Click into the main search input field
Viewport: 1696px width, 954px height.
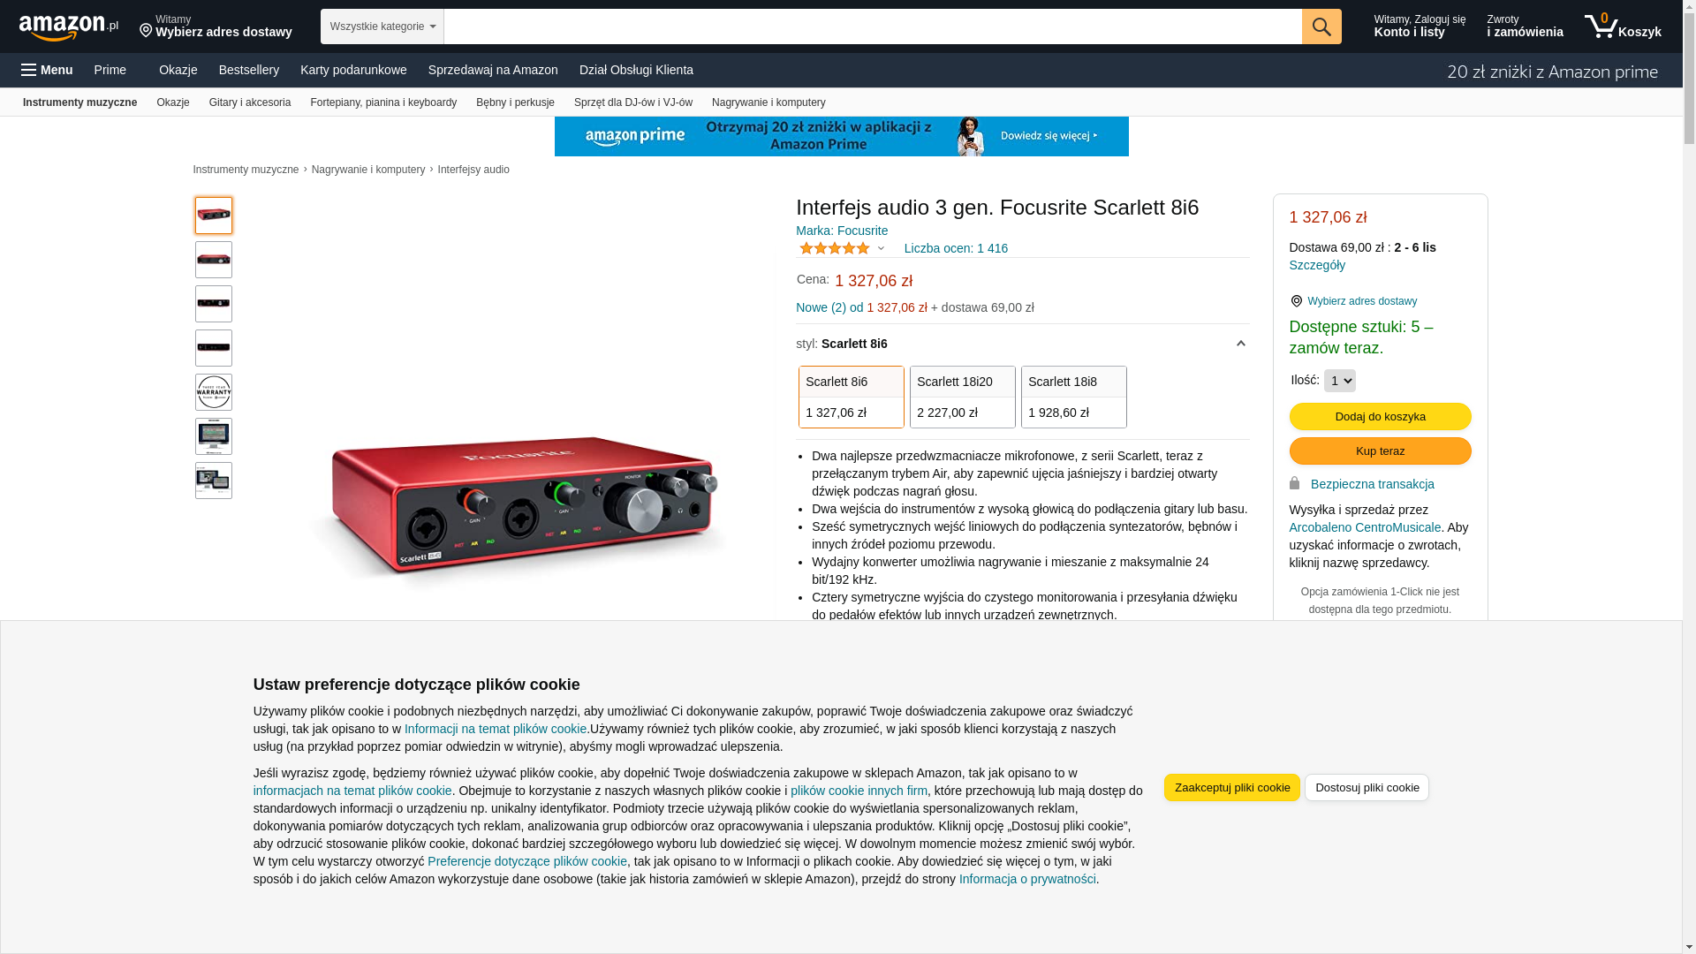pyautogui.click(x=873, y=26)
